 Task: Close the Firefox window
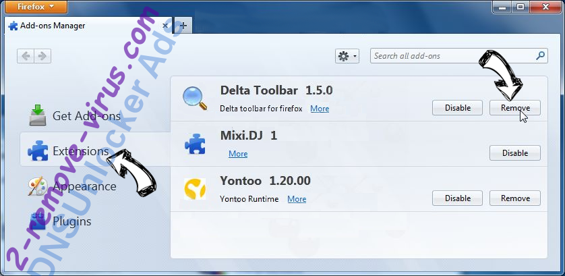544,6
